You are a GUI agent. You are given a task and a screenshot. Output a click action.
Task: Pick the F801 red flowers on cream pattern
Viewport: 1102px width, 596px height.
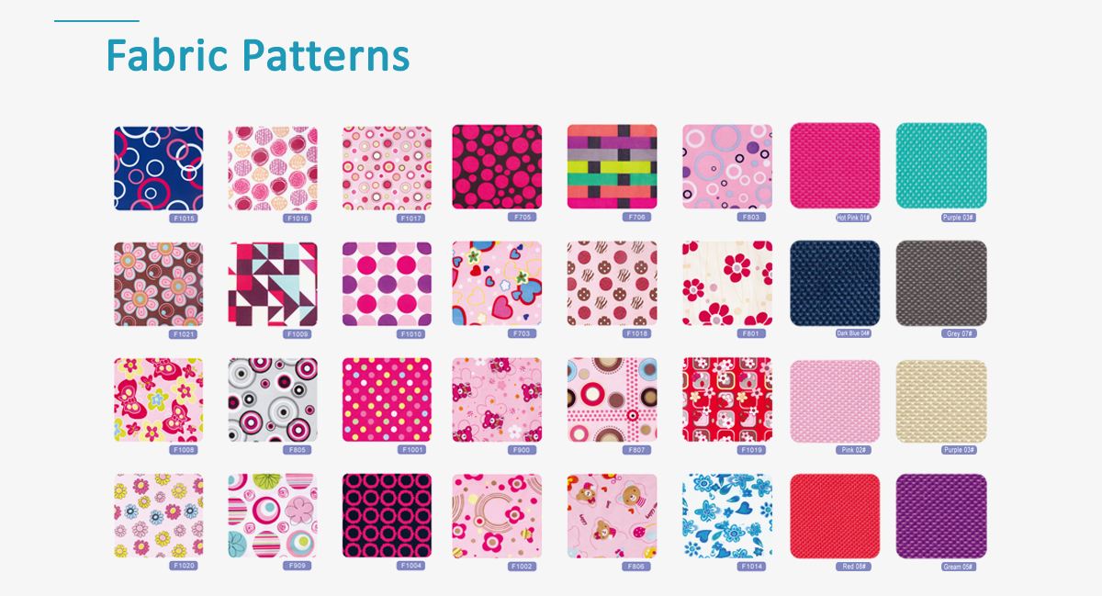(x=727, y=284)
